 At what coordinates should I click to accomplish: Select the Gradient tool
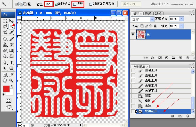click(11, 50)
